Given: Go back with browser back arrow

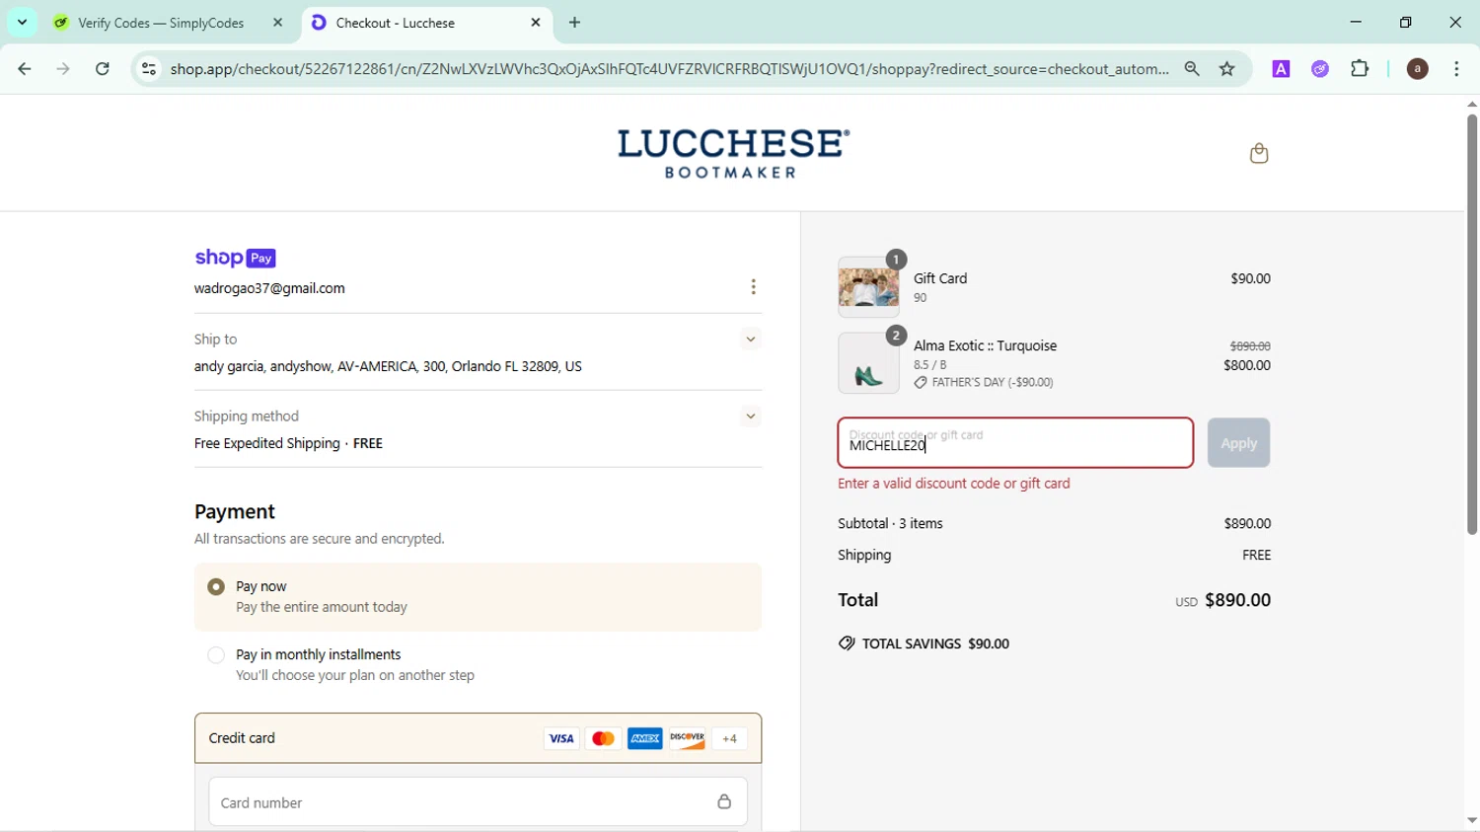Looking at the screenshot, I should (25, 69).
